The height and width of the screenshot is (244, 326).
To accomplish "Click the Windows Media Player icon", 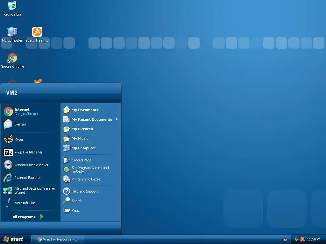I will (x=8, y=165).
